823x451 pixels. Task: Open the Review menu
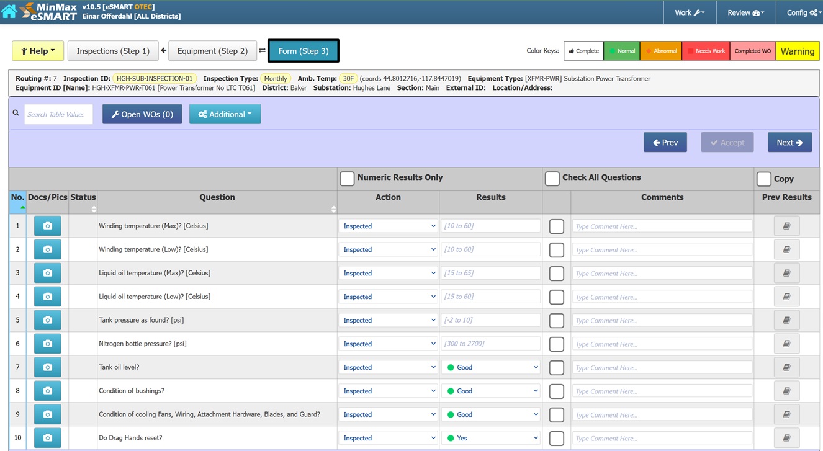pos(745,12)
